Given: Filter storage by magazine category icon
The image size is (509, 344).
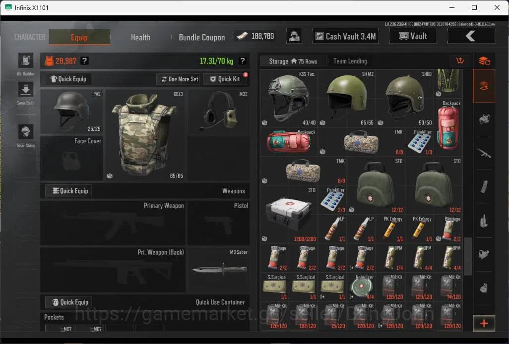Looking at the screenshot, I should [x=484, y=187].
